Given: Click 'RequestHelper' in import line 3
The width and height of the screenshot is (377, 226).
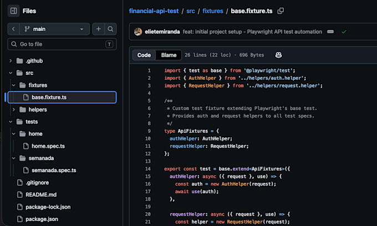Looking at the screenshot, I should pos(206,86).
